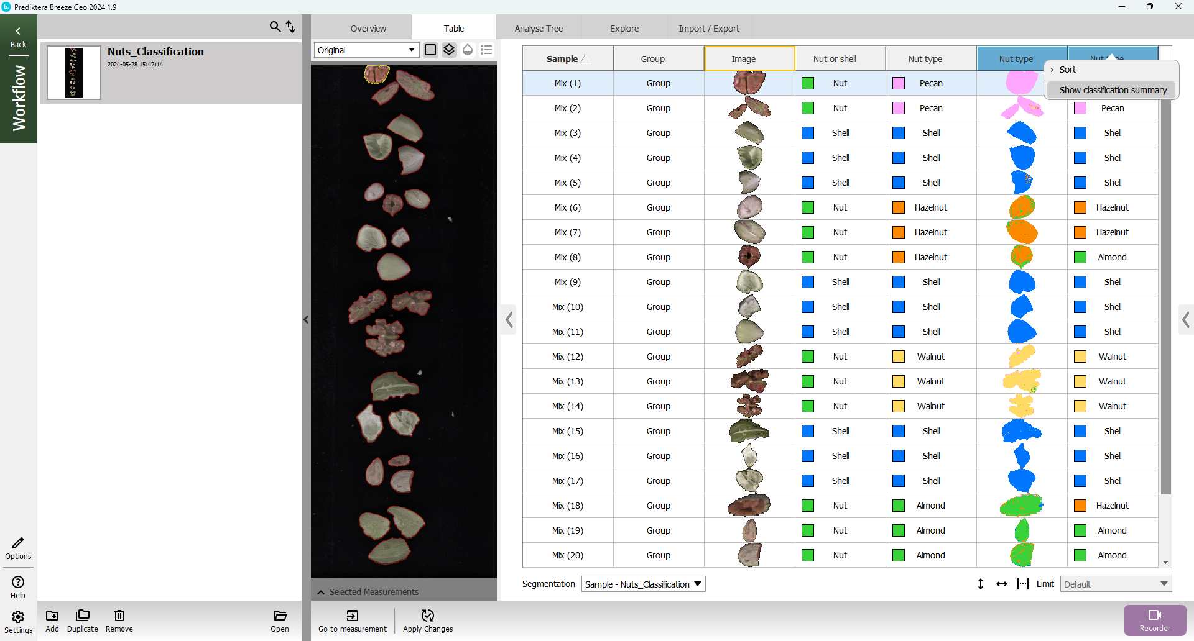This screenshot has height=641, width=1194.
Task: Open the Options pencil tool
Action: 18,543
